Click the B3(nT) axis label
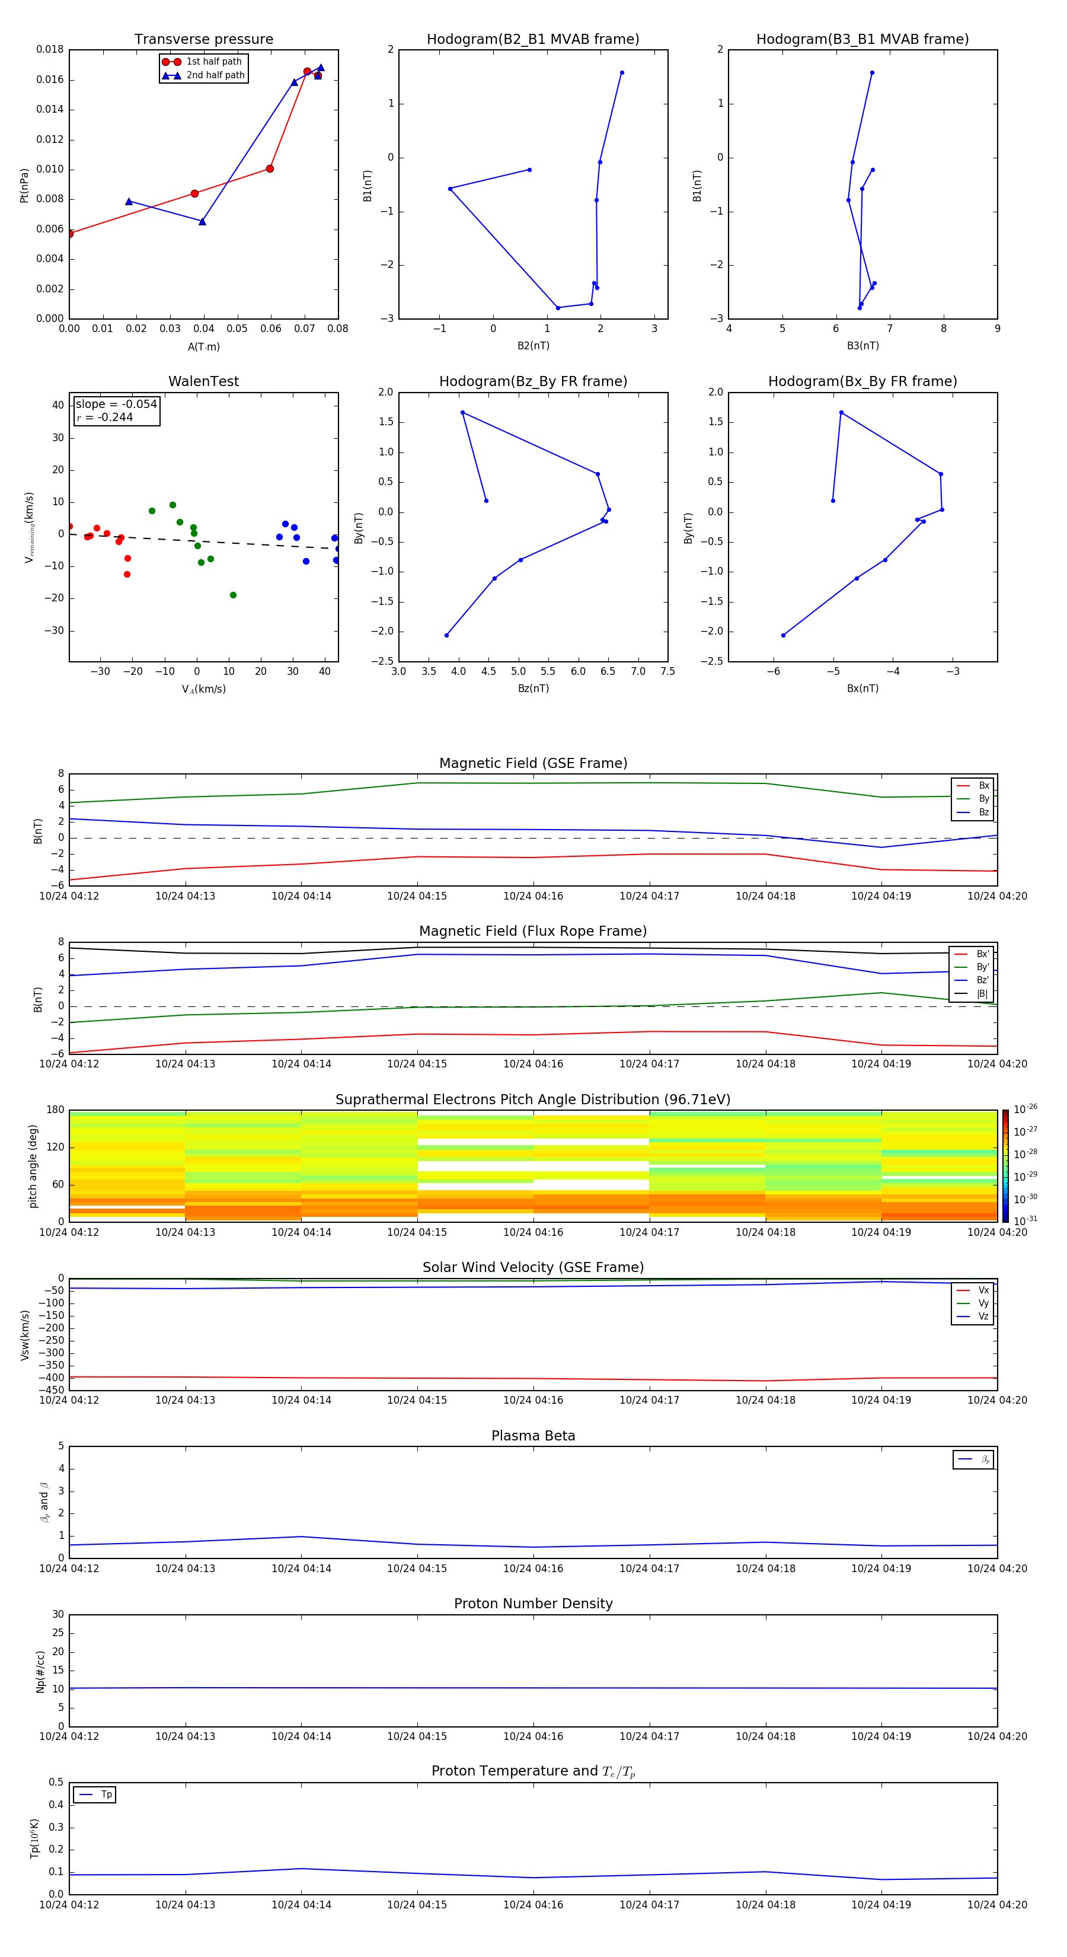 click(x=862, y=346)
